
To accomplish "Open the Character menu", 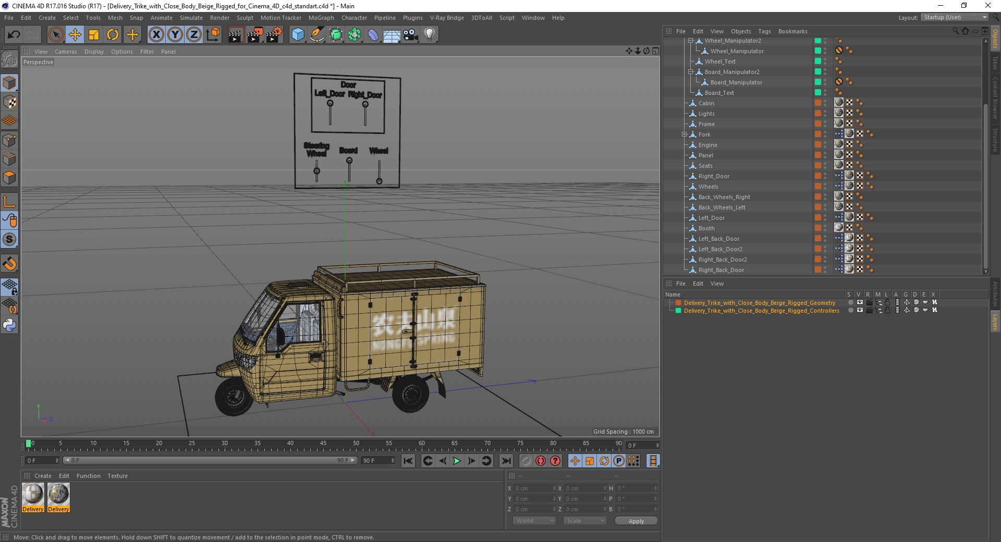I will [354, 18].
